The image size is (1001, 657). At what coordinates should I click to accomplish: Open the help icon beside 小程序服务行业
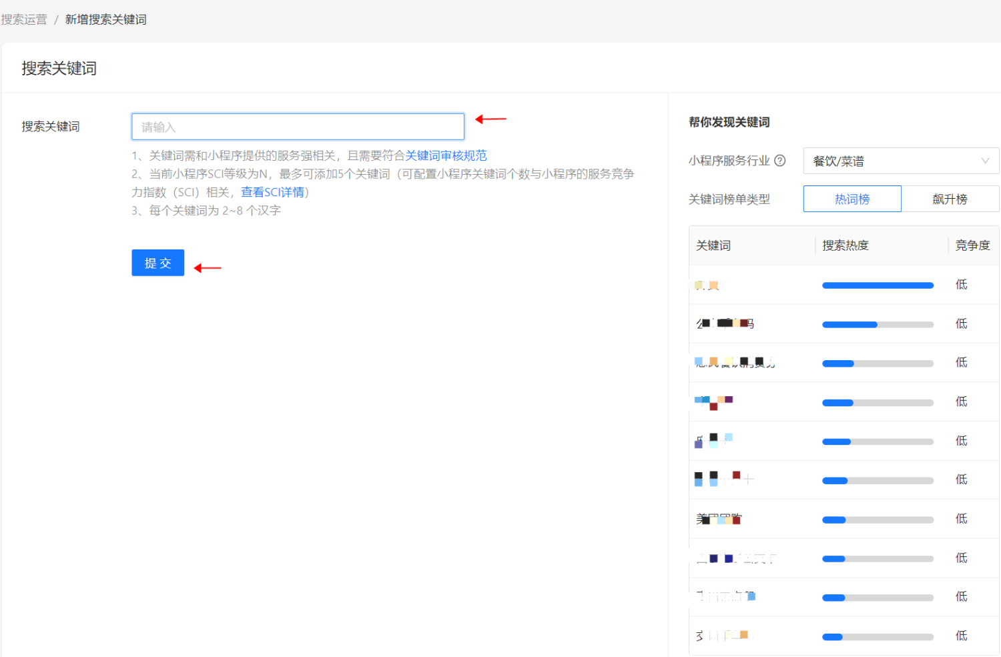(x=781, y=160)
